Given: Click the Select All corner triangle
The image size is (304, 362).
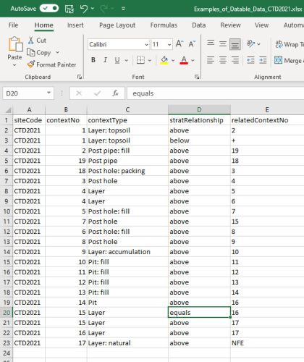Looking at the screenshot, I should pyautogui.click(x=8, y=110).
